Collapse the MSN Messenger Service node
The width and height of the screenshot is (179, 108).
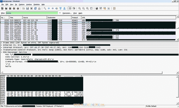(x=1, y=52)
